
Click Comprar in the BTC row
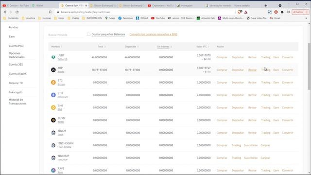[x=222, y=82]
